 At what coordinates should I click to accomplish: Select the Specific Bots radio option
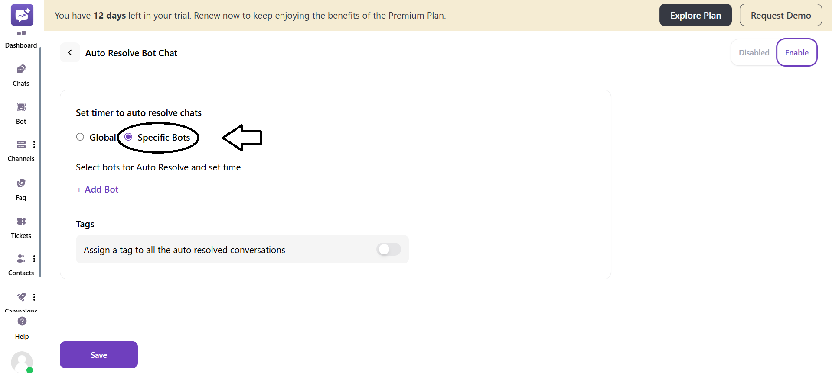coord(128,137)
